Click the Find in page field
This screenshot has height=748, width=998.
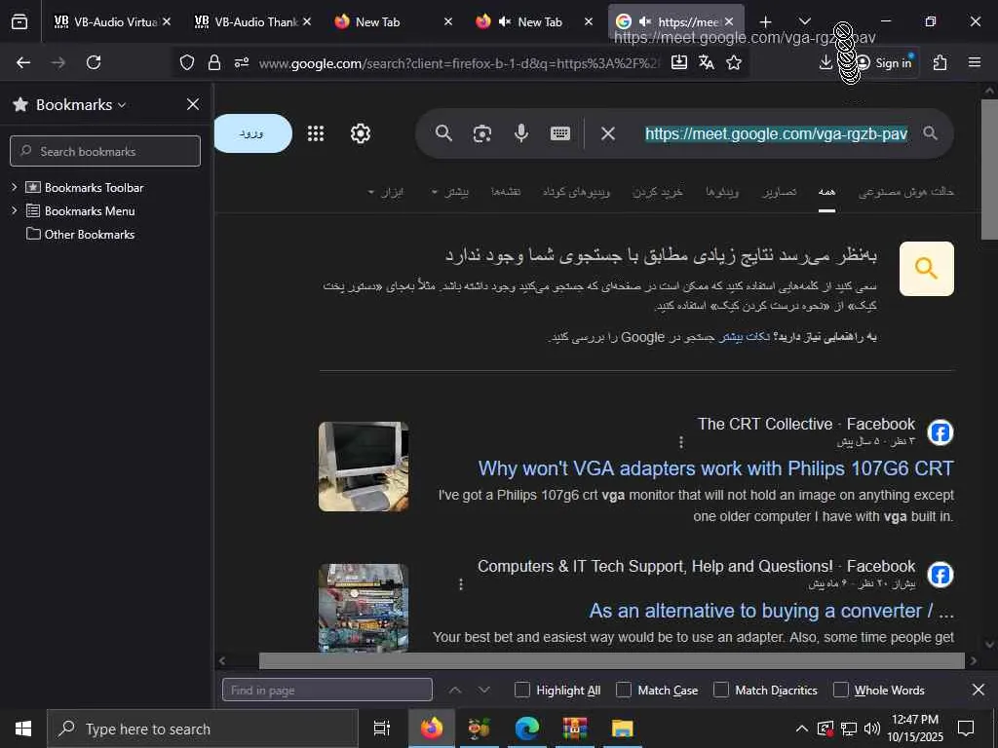[327, 690]
